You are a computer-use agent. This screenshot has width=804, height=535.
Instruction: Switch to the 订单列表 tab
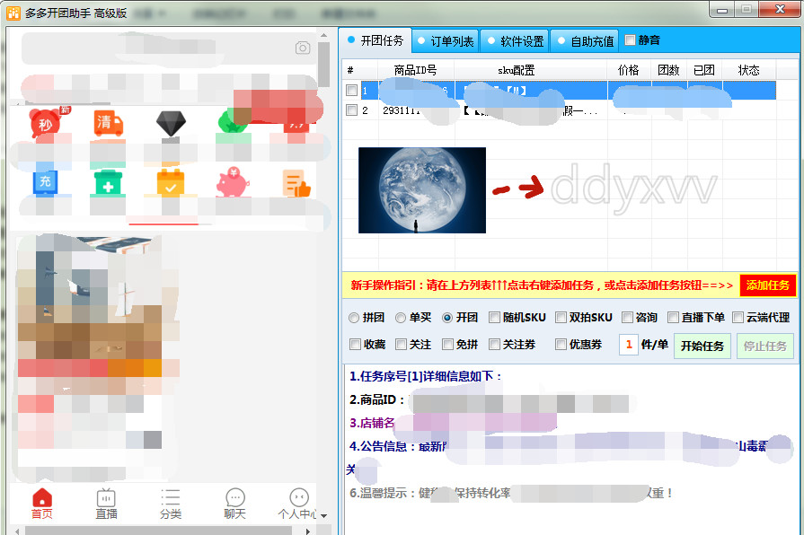445,41
